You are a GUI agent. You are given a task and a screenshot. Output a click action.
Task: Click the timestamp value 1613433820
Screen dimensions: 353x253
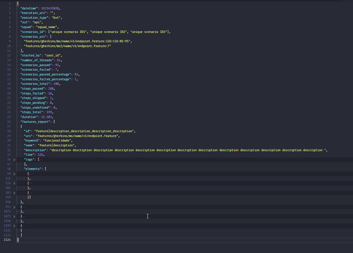coord(50,8)
